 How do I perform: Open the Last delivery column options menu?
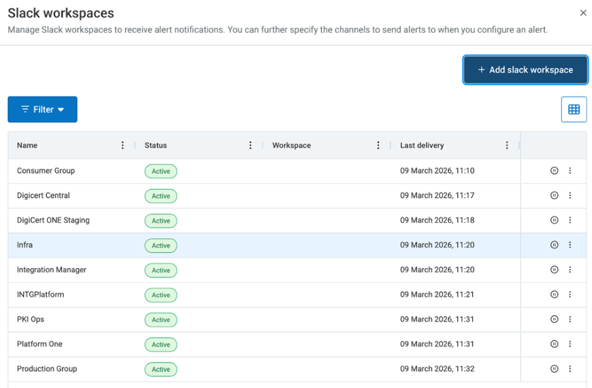pos(506,145)
